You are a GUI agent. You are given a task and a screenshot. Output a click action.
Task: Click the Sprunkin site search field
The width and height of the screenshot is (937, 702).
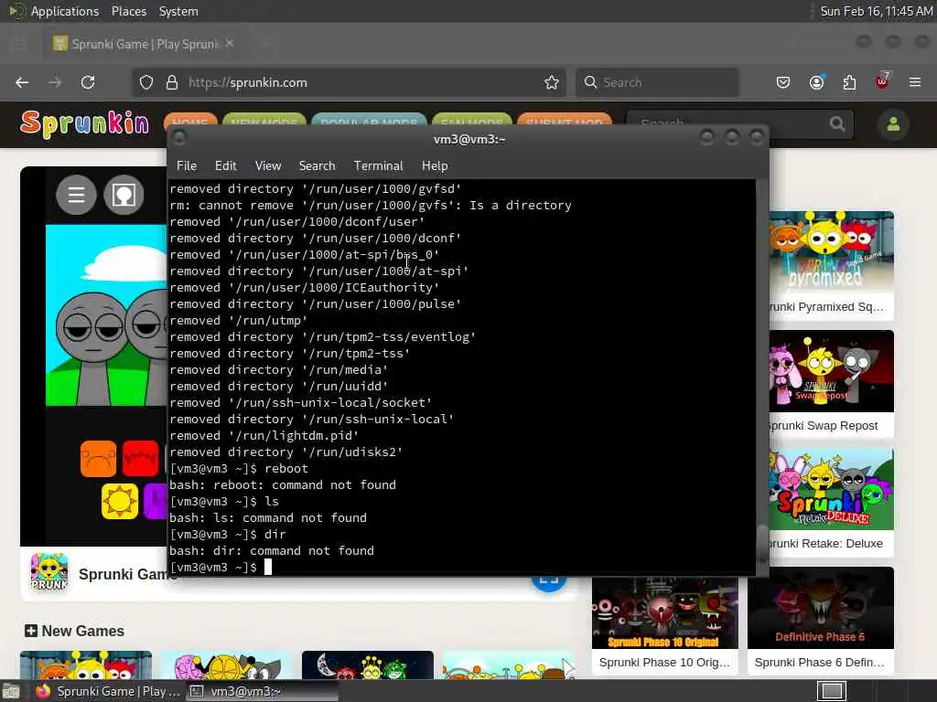coord(739,124)
